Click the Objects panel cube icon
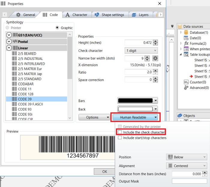The width and height of the screenshot is (210, 187). point(180,115)
